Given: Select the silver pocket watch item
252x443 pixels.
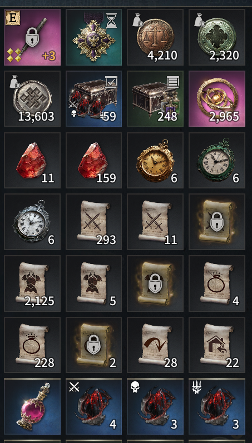Looking at the screenshot, I should tap(32, 222).
